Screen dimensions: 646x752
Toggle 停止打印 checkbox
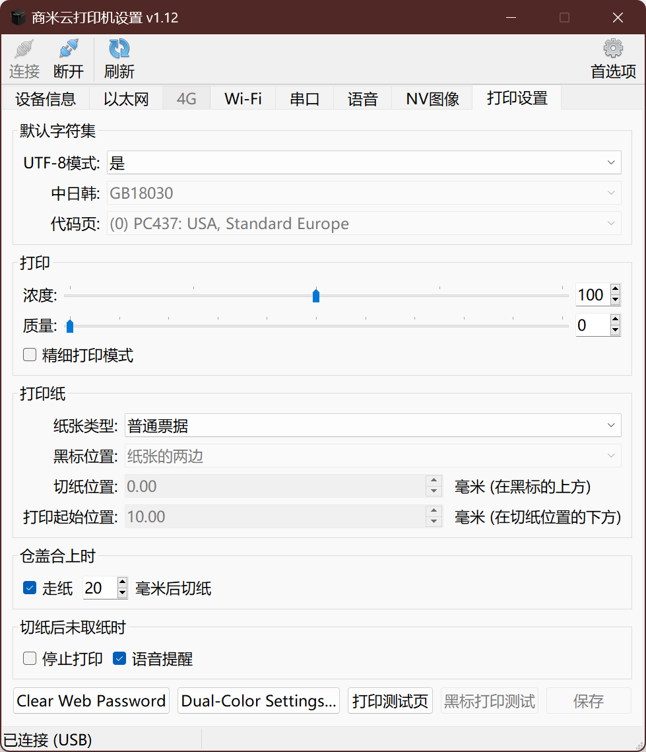pyautogui.click(x=30, y=658)
